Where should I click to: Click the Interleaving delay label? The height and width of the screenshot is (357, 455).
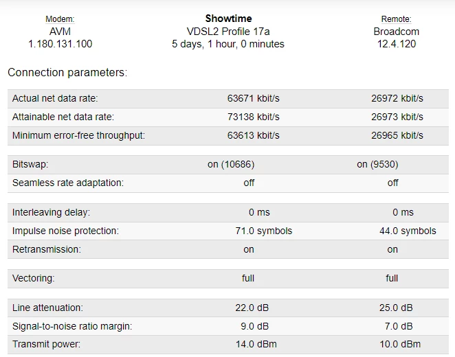51,213
